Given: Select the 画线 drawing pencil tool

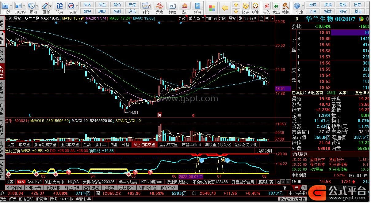Looking at the screenshot, I should (45, 6).
